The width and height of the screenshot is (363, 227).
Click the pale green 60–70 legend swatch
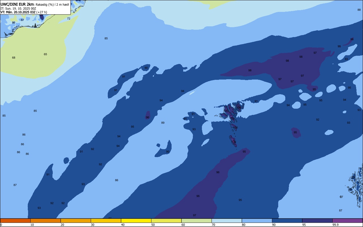point(197,220)
